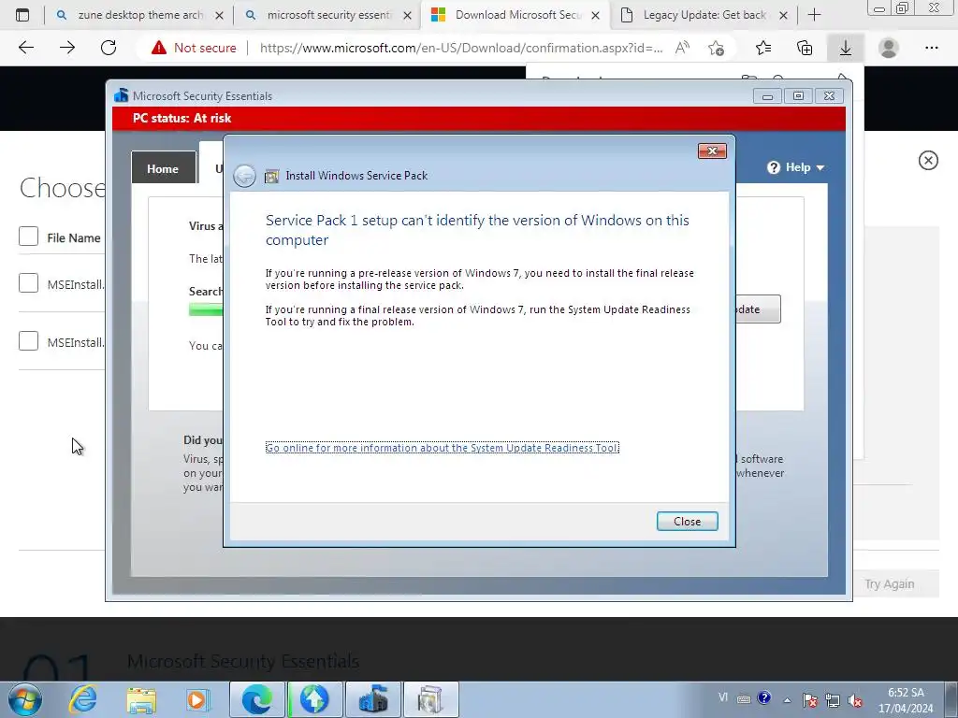The height and width of the screenshot is (718, 958).
Task: Click the red X on Service Pack dialog
Action: click(x=712, y=151)
